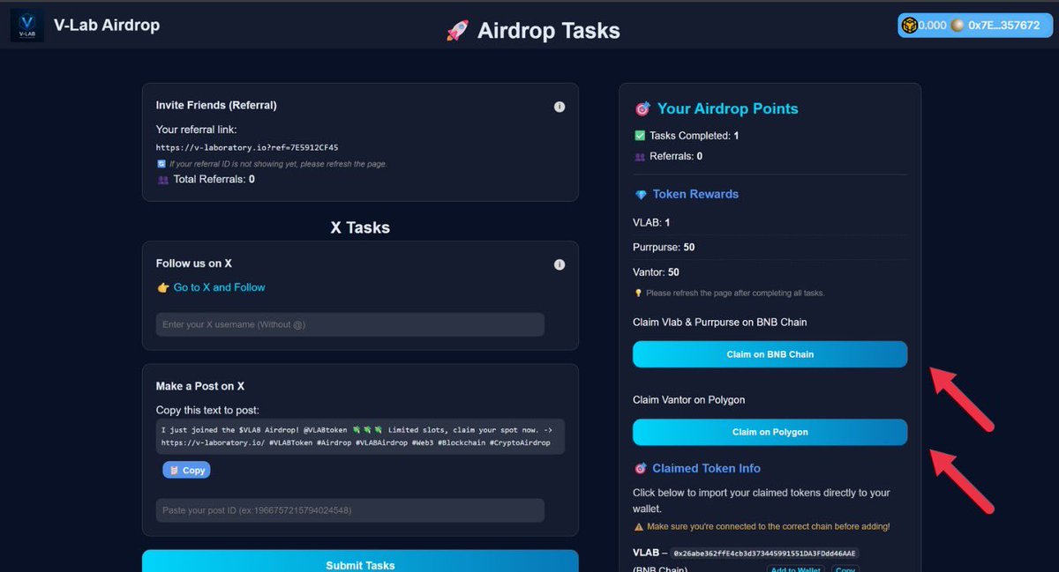The image size is (1059, 572).
Task: Click target icon beside Claimed Token Info
Action: click(x=642, y=469)
